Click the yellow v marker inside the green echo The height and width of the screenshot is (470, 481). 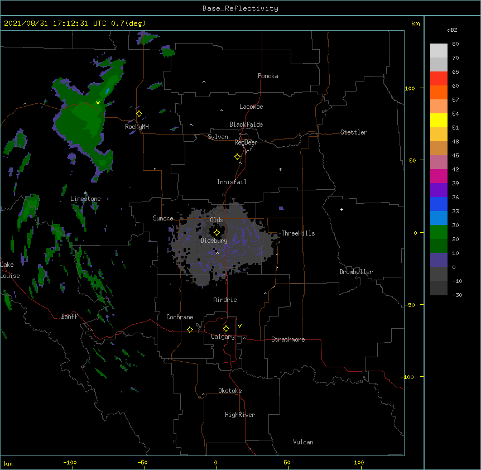coord(98,103)
